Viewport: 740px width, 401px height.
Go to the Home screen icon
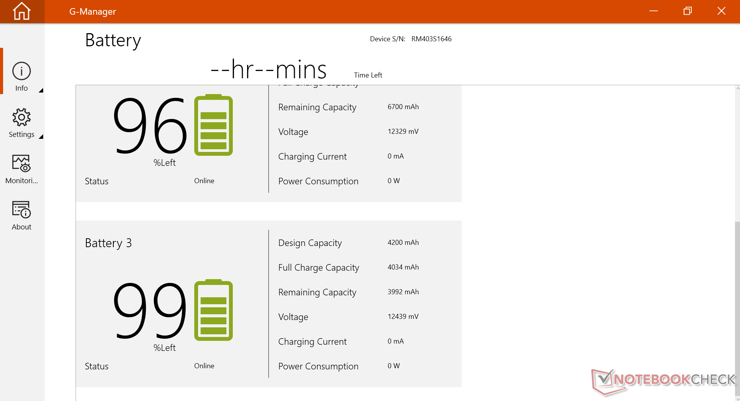pos(22,11)
